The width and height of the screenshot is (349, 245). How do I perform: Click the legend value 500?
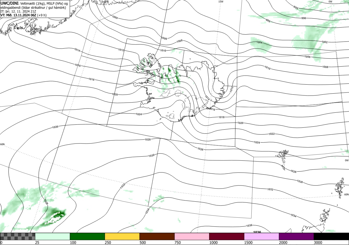point(143,243)
